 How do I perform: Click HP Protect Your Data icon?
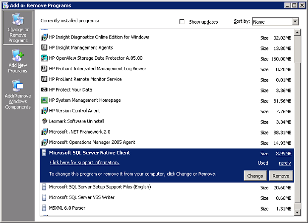(44, 89)
